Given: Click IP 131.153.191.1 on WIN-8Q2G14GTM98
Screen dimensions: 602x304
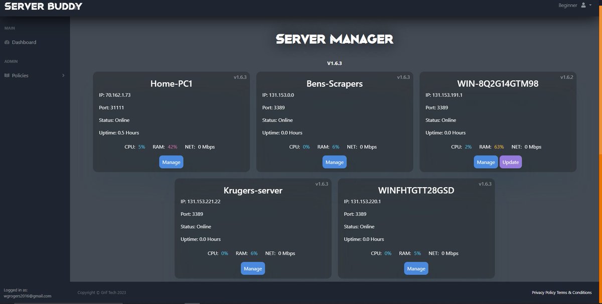Looking at the screenshot, I should pos(444,95).
